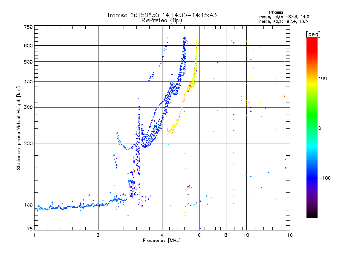The image size is (341, 256).
Task: Click the frequency axis tick label "8"
Action: click(226, 235)
